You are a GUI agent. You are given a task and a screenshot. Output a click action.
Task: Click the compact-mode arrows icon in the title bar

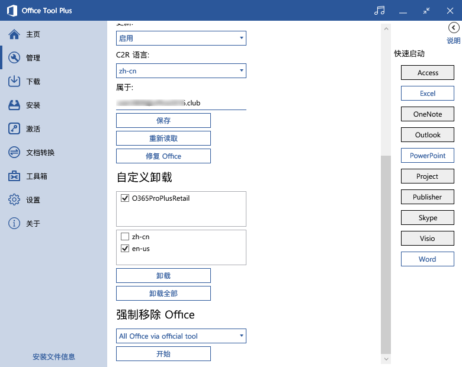pyautogui.click(x=426, y=11)
